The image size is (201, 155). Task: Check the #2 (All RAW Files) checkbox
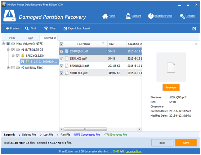(13, 68)
